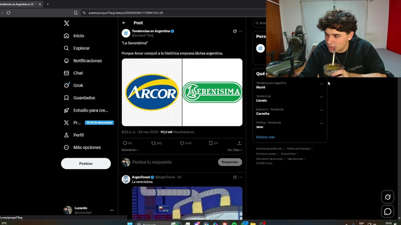Open more options for Javo trend
Screen dimensions: 401x225
(321, 123)
